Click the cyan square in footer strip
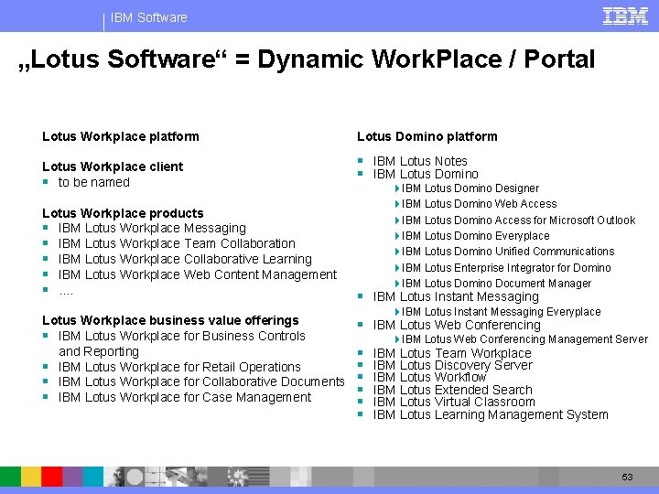Image resolution: width=659 pixels, height=494 pixels. [92, 477]
